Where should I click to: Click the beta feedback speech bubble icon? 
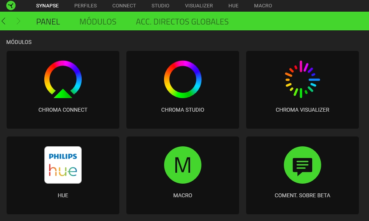pyautogui.click(x=303, y=165)
